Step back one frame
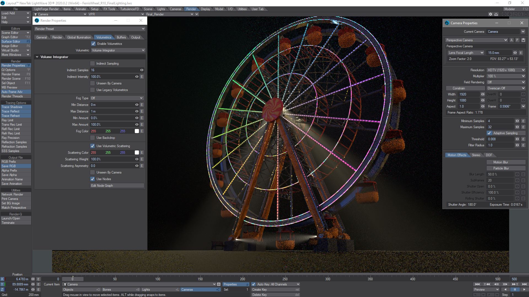529x297 pixels. (x=496, y=284)
